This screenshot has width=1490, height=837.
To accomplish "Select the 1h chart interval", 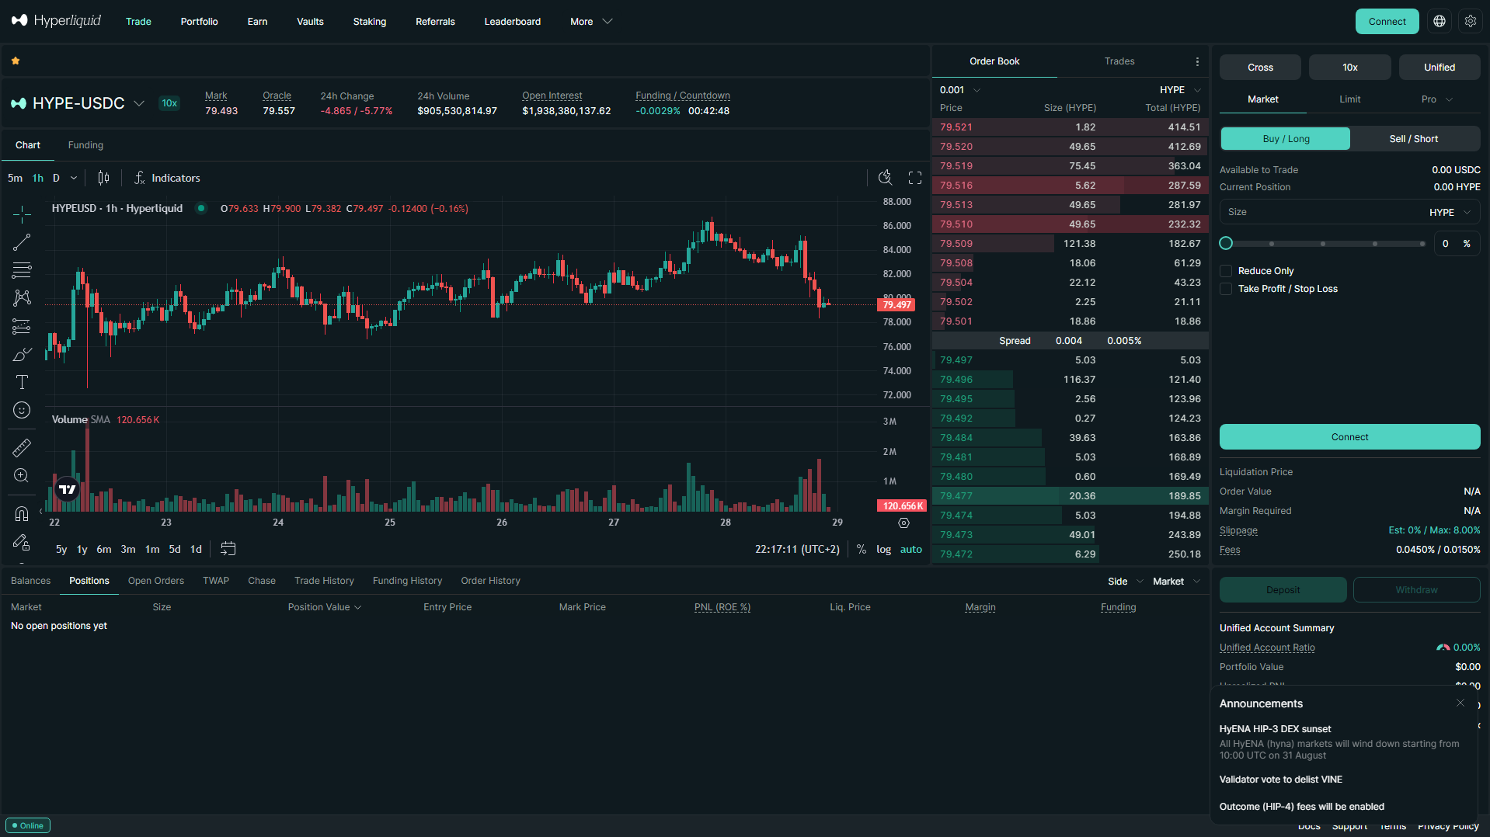I will [38, 178].
